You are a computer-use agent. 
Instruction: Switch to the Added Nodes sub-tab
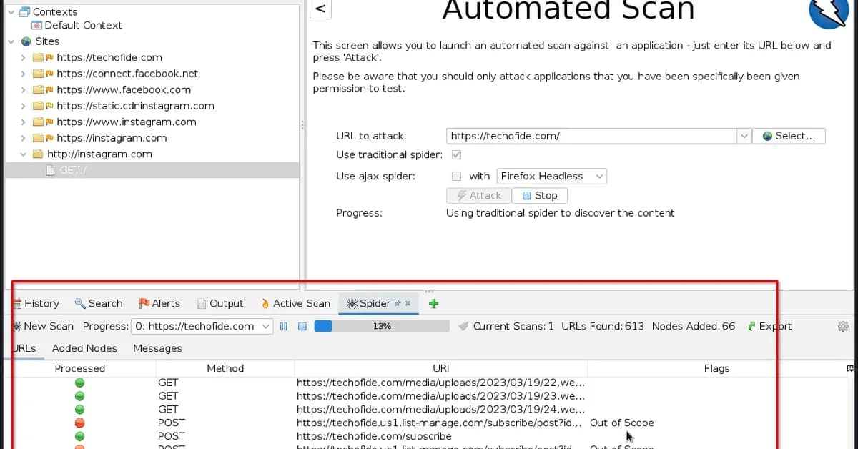tap(84, 348)
